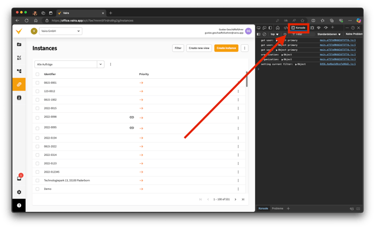Tick the checkbox next to Demo row
Viewport: 375px width, 228px height.
coord(37,189)
